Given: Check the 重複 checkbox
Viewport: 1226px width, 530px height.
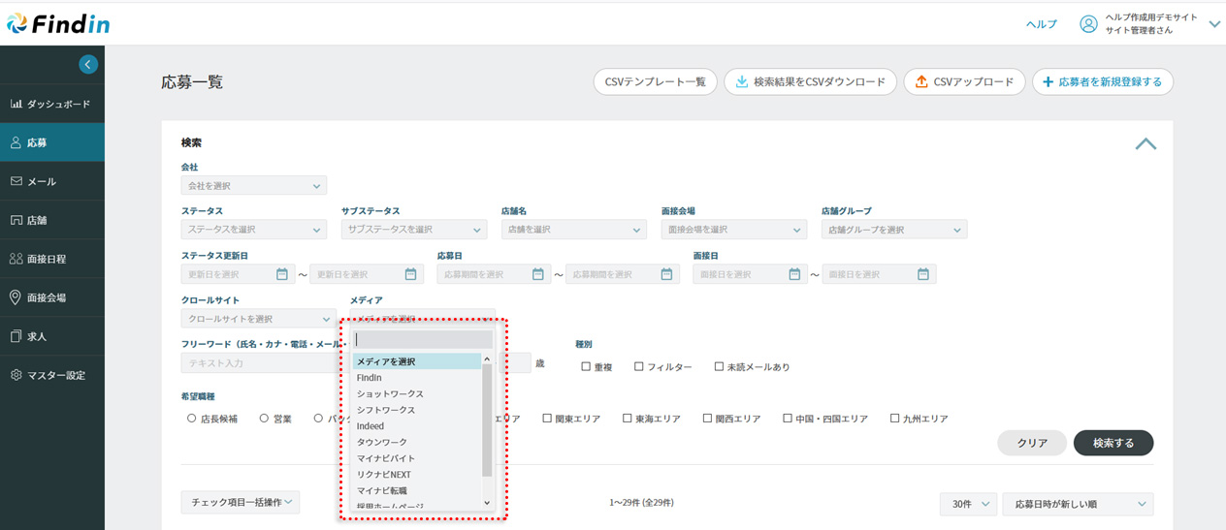Looking at the screenshot, I should [x=586, y=367].
